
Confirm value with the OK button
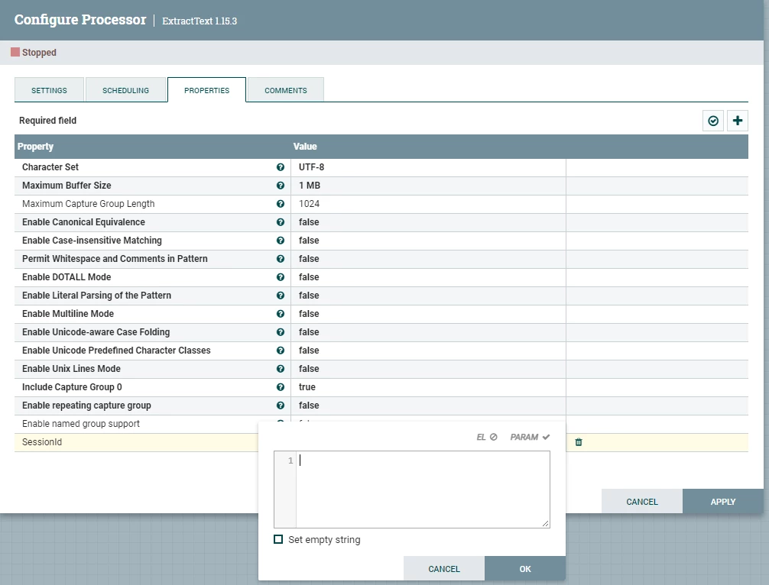[x=524, y=569]
